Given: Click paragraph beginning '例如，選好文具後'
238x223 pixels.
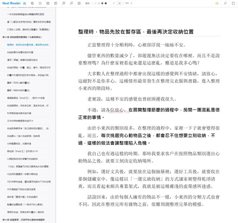Looking at the screenshot, I should (x=149, y=179).
